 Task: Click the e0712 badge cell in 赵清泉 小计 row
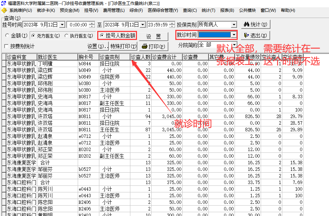click(x=88, y=136)
